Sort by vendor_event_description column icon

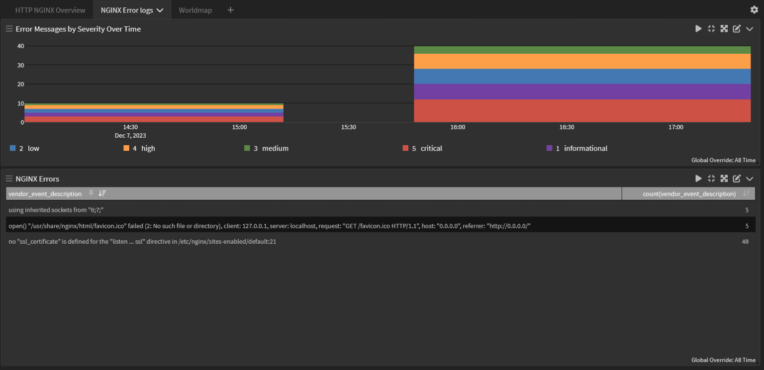point(102,193)
